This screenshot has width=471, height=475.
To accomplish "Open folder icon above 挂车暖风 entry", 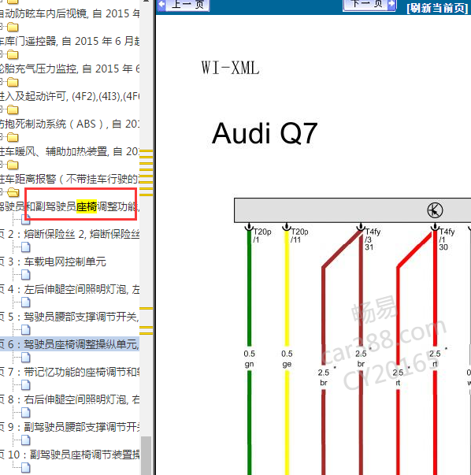I will tap(13, 137).
